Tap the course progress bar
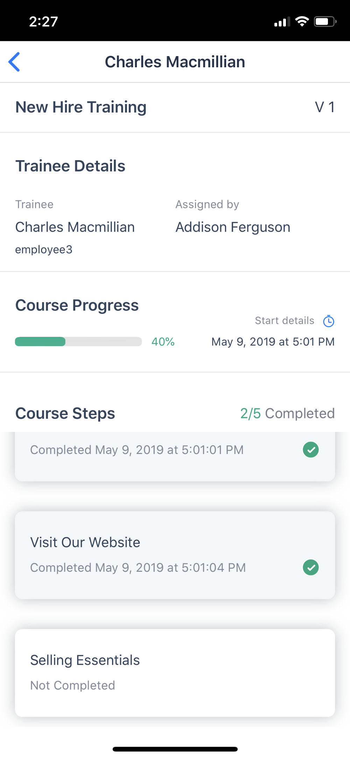 (78, 341)
